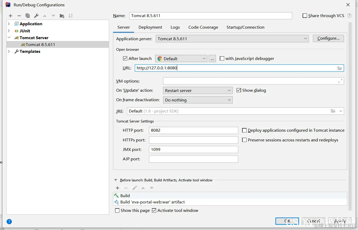Viewport: 358px width, 230px height.
Task: Expand the VM options field
Action: coord(340,81)
